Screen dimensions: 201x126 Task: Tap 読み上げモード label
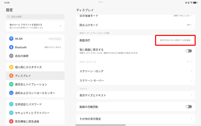point(89,25)
